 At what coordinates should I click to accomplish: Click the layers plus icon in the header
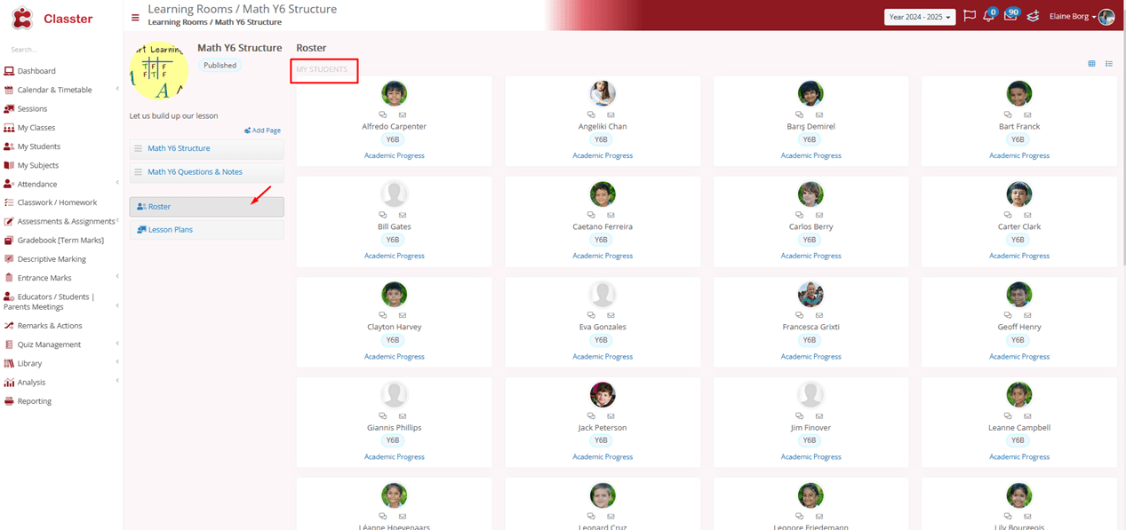1033,16
